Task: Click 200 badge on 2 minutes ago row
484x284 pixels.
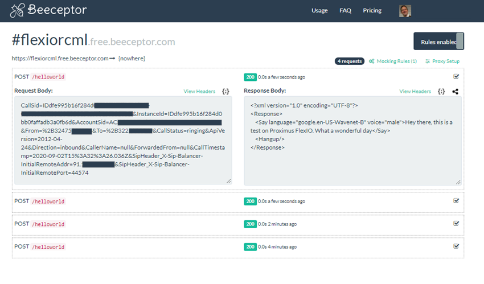Action: tap(250, 224)
